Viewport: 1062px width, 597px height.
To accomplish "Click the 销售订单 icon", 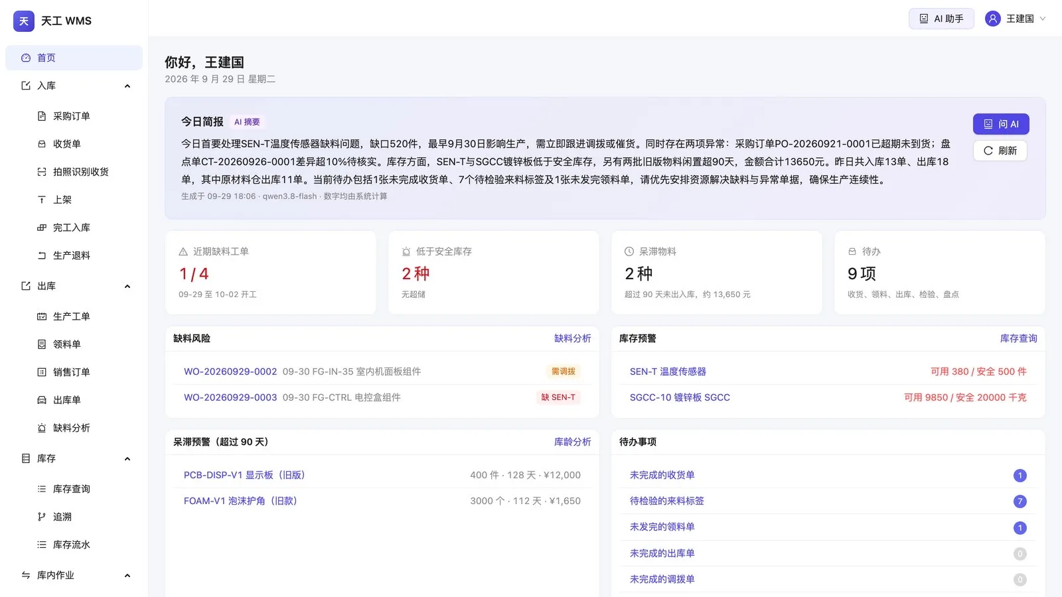I will 42,372.
